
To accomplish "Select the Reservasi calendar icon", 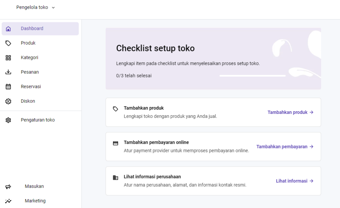I will tap(8, 86).
